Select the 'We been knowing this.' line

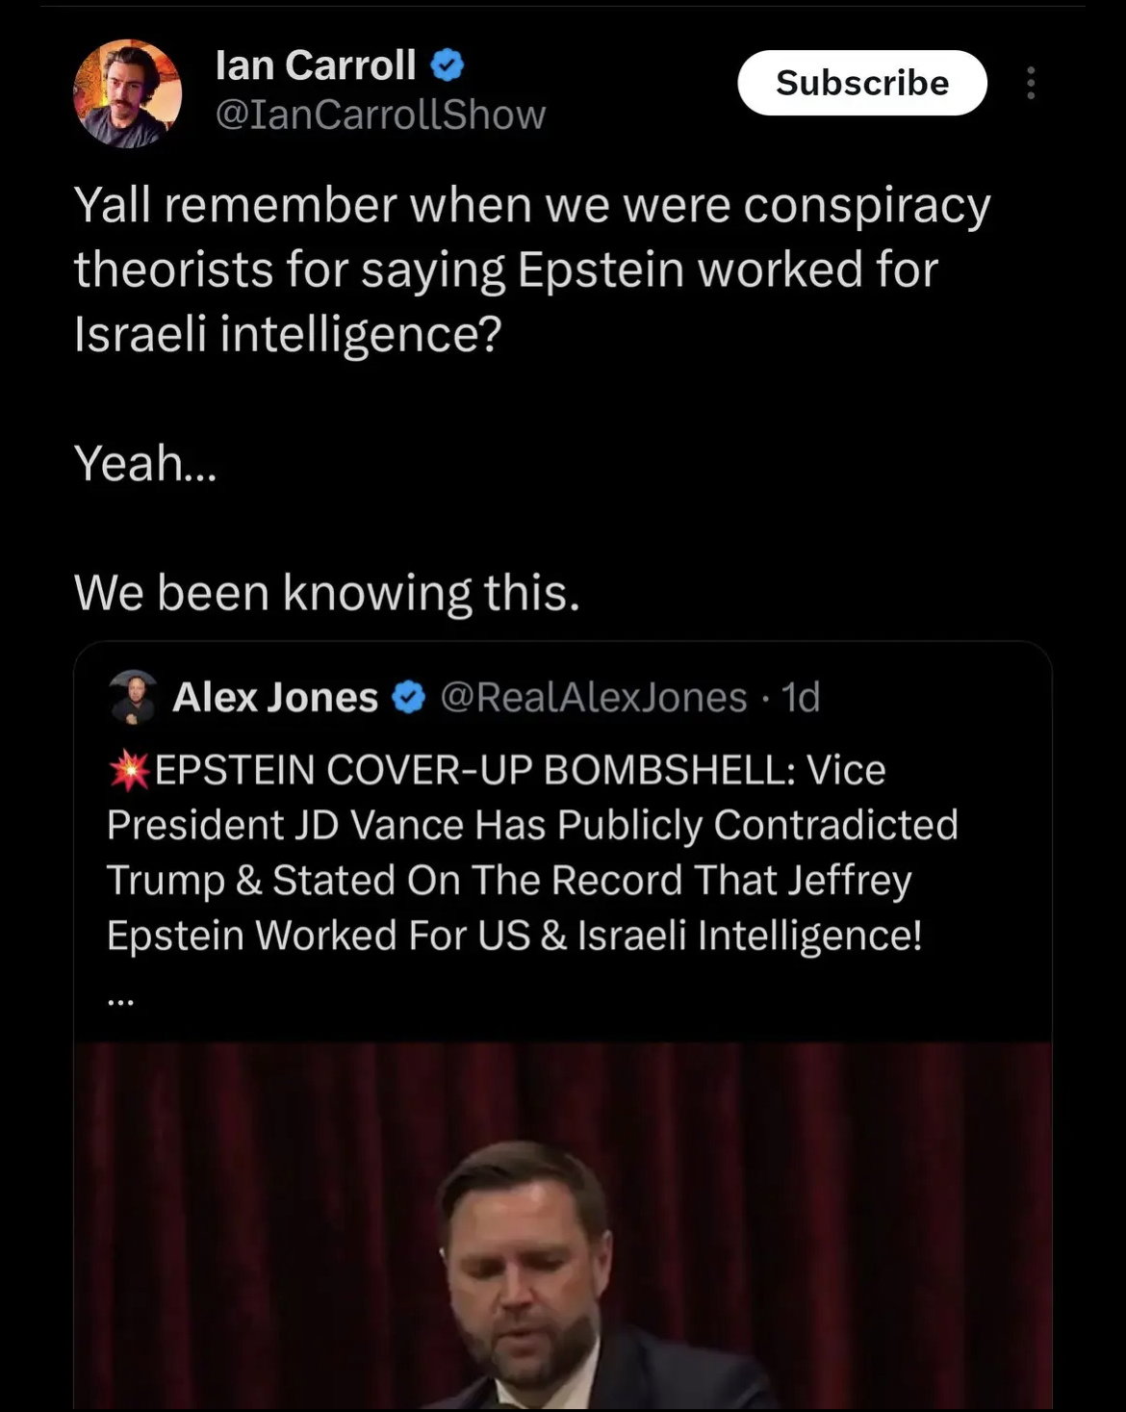click(x=327, y=593)
